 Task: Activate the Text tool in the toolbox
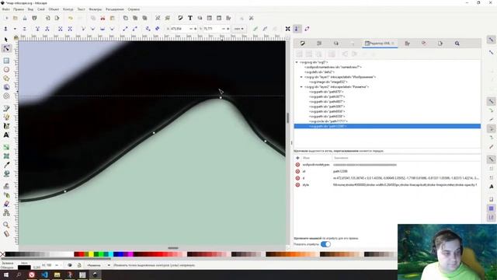click(6, 135)
